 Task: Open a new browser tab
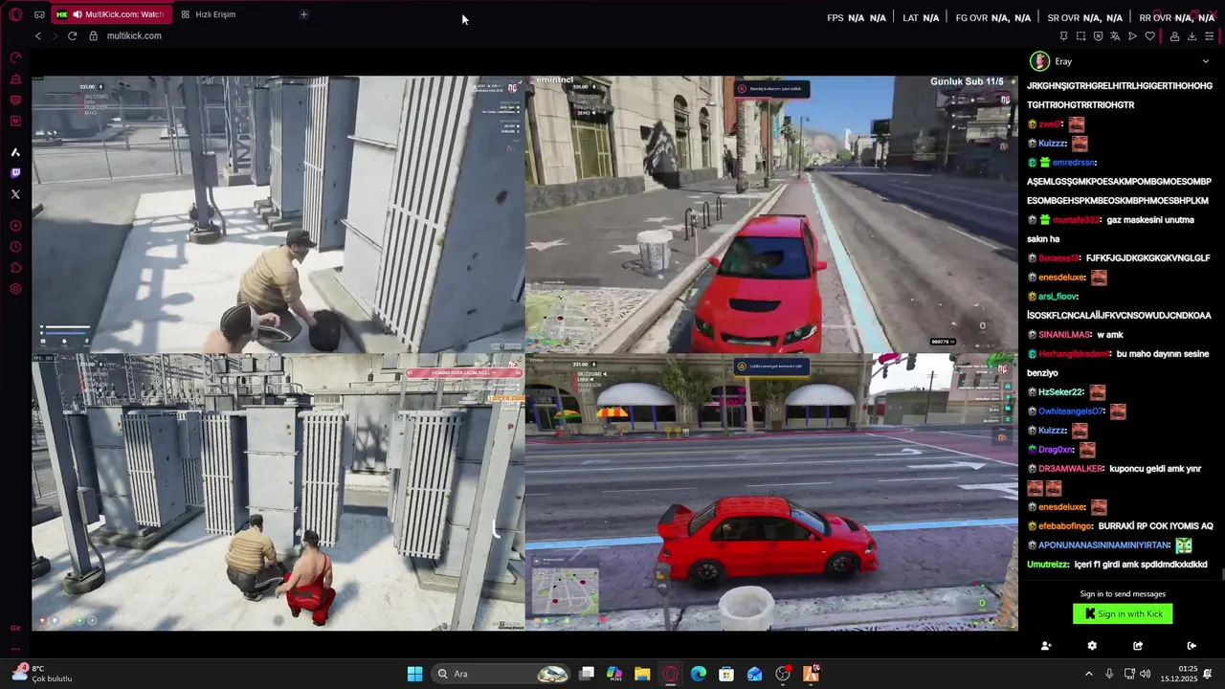(x=303, y=14)
